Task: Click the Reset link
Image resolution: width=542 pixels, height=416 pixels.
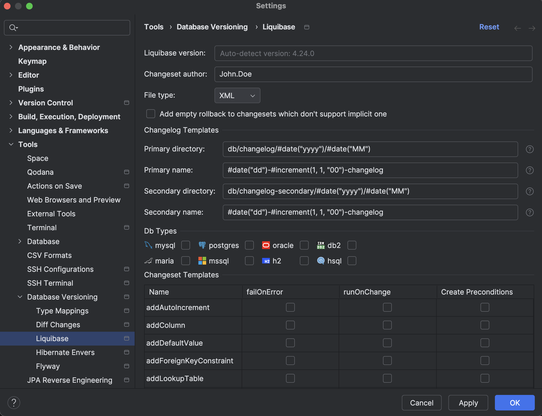Action: 489,27
